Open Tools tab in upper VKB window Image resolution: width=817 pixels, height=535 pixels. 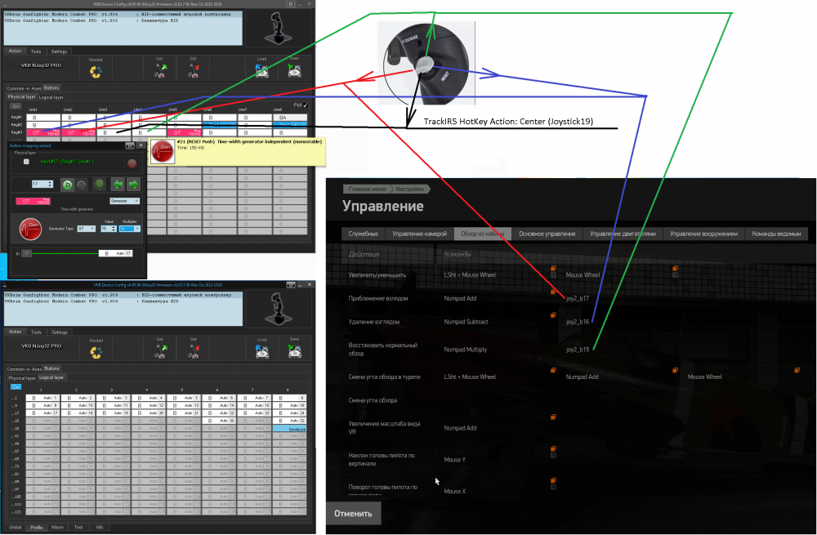pos(36,51)
